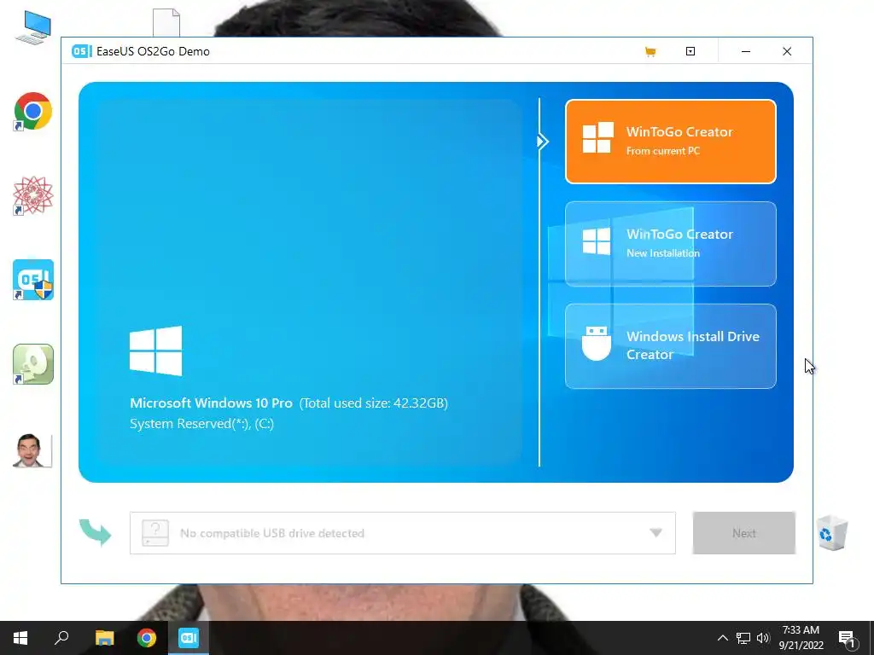The width and height of the screenshot is (874, 655).
Task: Click the Windows logo in system panel
Action: 155,351
